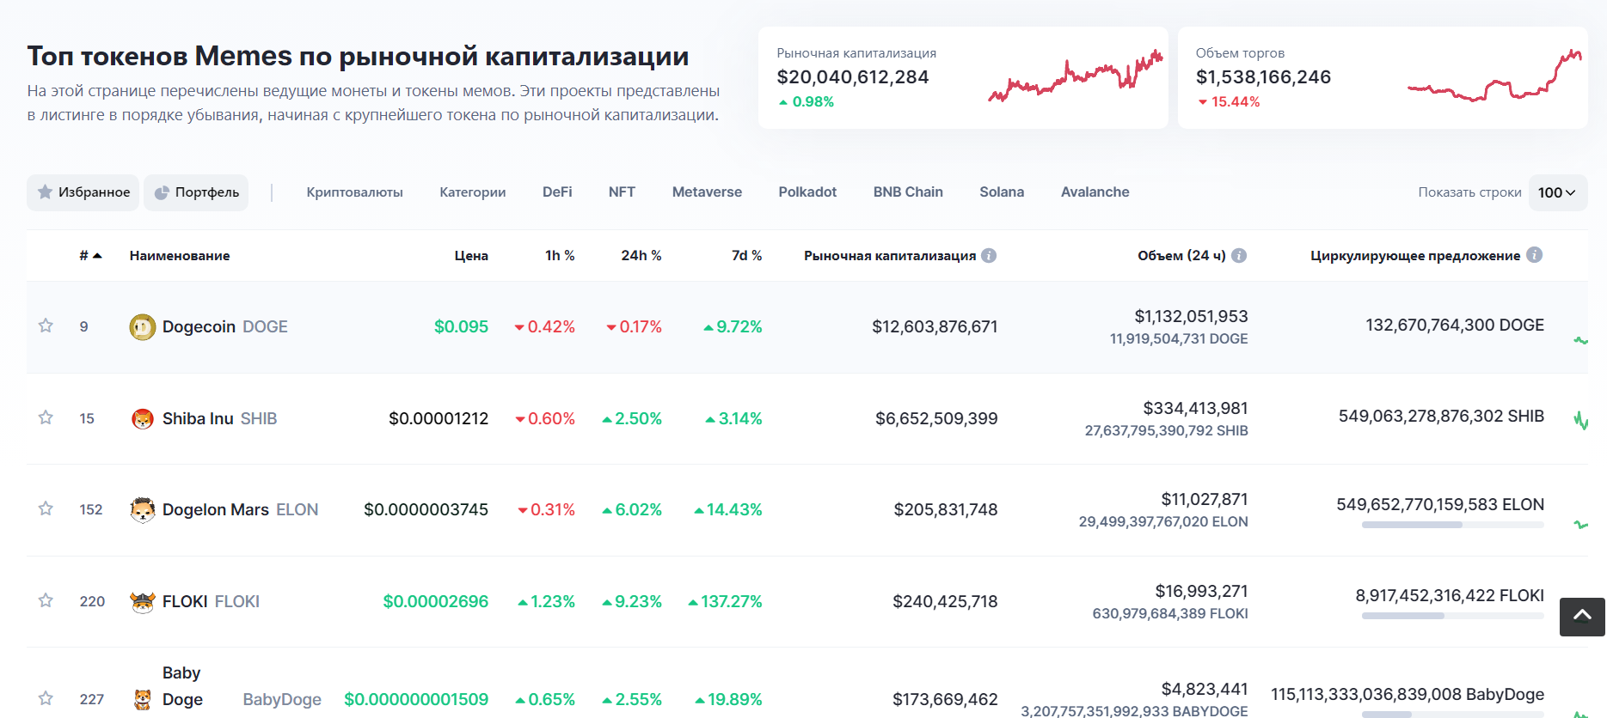Viewport: 1607px width, 718px height.
Task: Click the $20,040,612,284 market cap value
Action: coord(852,76)
